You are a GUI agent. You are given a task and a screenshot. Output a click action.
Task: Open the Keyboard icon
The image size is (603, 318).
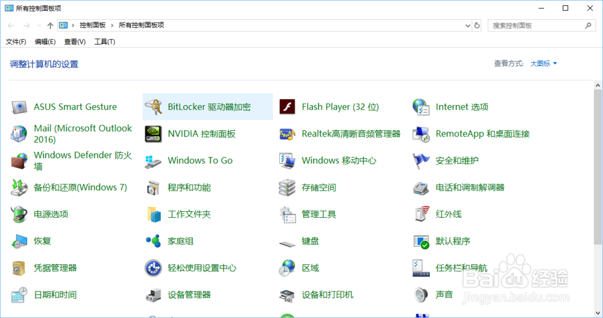(x=287, y=244)
